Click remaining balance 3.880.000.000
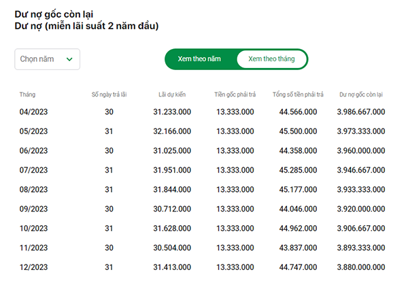The height and width of the screenshot is (285, 408). pos(361,267)
